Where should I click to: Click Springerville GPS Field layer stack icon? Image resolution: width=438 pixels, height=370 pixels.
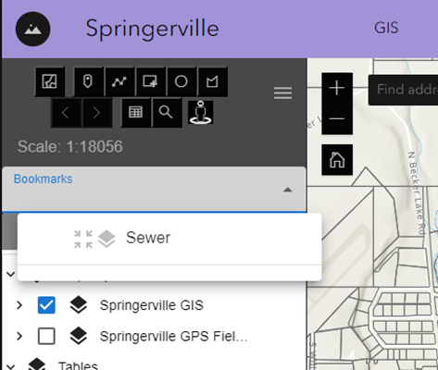79,336
